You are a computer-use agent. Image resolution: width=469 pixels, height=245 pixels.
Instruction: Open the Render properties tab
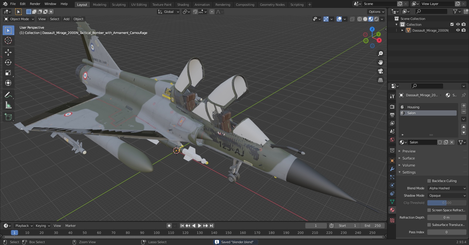pos(392,107)
